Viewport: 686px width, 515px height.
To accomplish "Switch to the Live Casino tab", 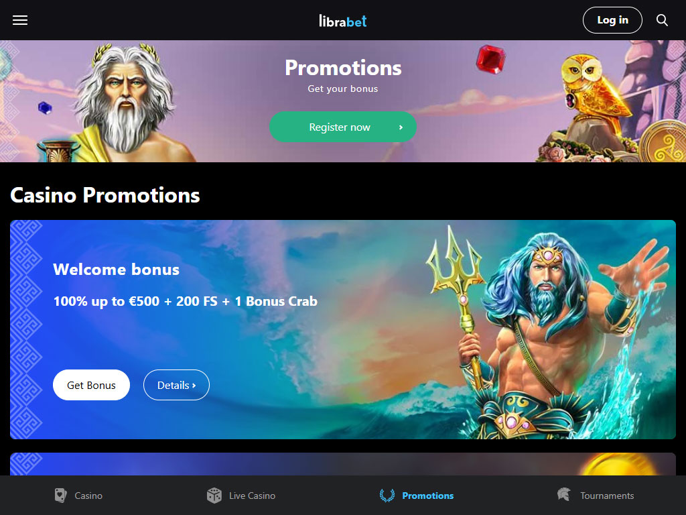I will click(x=252, y=496).
